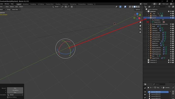The height and width of the screenshot is (99, 175).
Task: Open the UV Editing workspace tab
Action: coord(41,4)
